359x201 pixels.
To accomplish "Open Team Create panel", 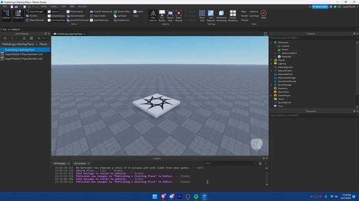I will click(x=98, y=16).
